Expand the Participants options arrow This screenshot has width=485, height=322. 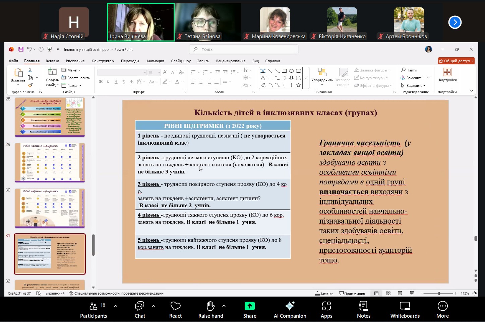pyautogui.click(x=116, y=306)
